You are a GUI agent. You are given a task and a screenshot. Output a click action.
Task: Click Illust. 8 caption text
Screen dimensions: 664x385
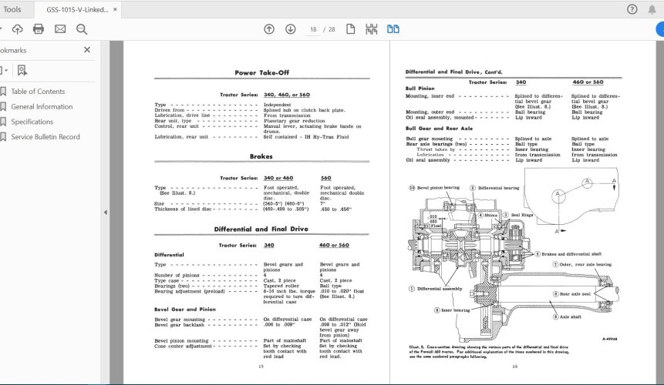(489, 352)
